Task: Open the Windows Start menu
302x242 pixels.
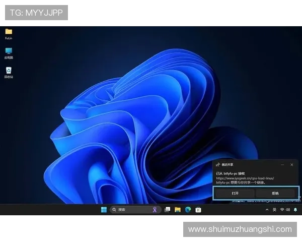Action: click(x=104, y=210)
